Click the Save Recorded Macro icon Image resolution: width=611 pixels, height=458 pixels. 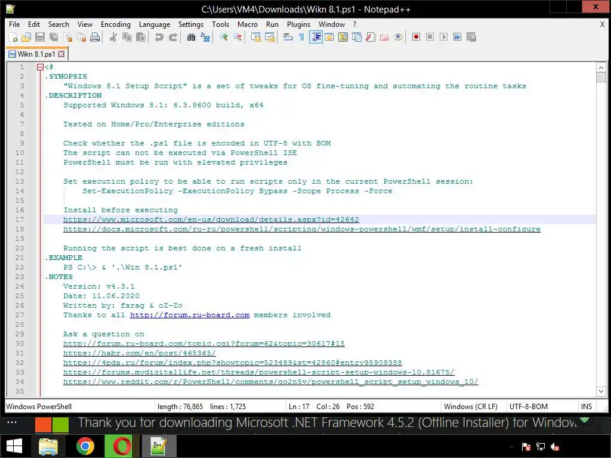pos(471,37)
